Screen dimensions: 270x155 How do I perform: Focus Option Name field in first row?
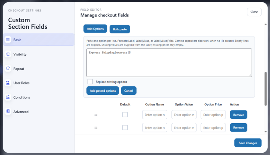click(x=155, y=115)
